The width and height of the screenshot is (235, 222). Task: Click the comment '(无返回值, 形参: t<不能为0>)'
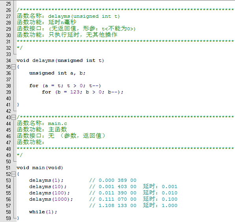coord(92,29)
